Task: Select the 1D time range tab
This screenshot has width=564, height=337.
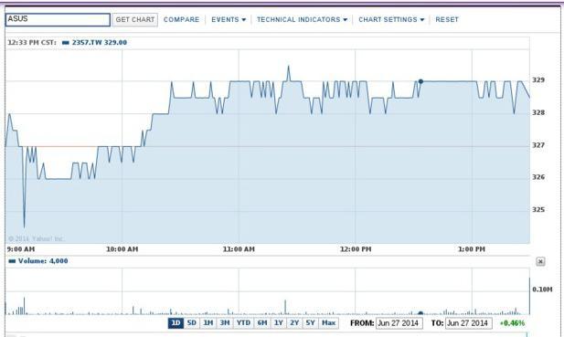Action: (176, 323)
